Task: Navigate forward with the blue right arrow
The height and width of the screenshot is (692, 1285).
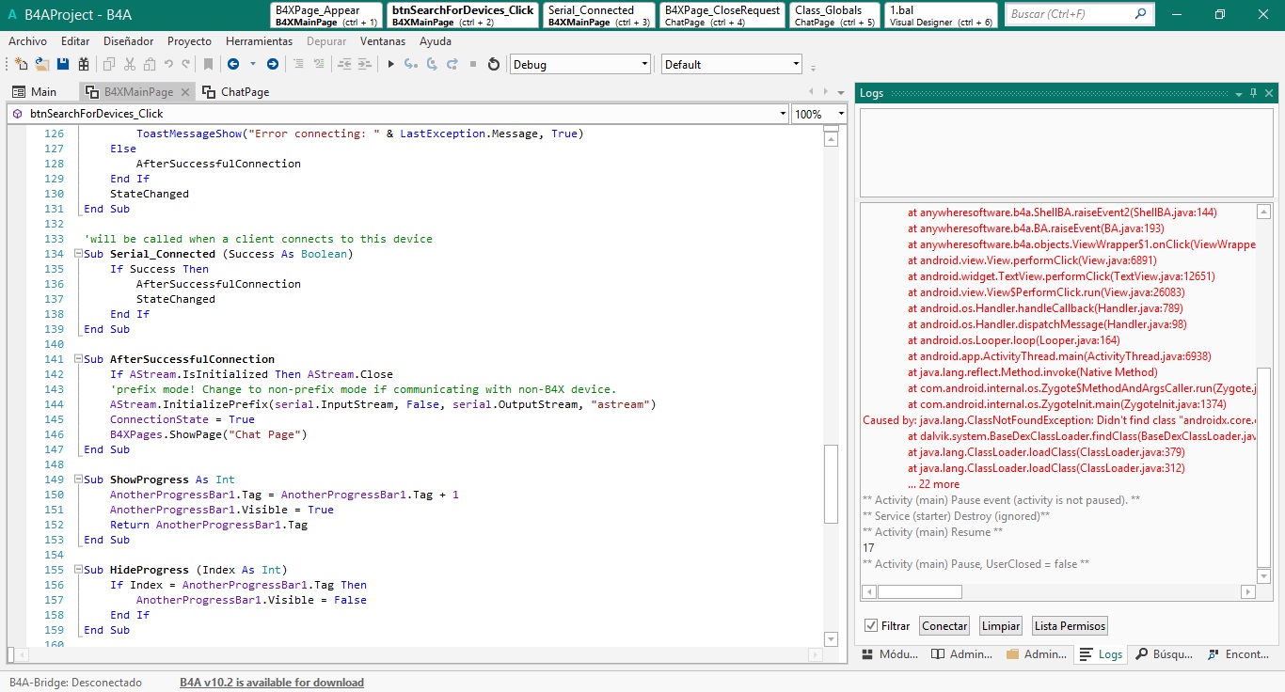Action: (273, 64)
